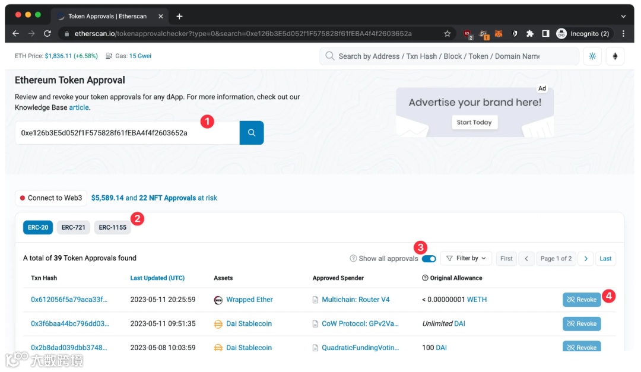Open the Knowledge Base article link

coord(79,107)
